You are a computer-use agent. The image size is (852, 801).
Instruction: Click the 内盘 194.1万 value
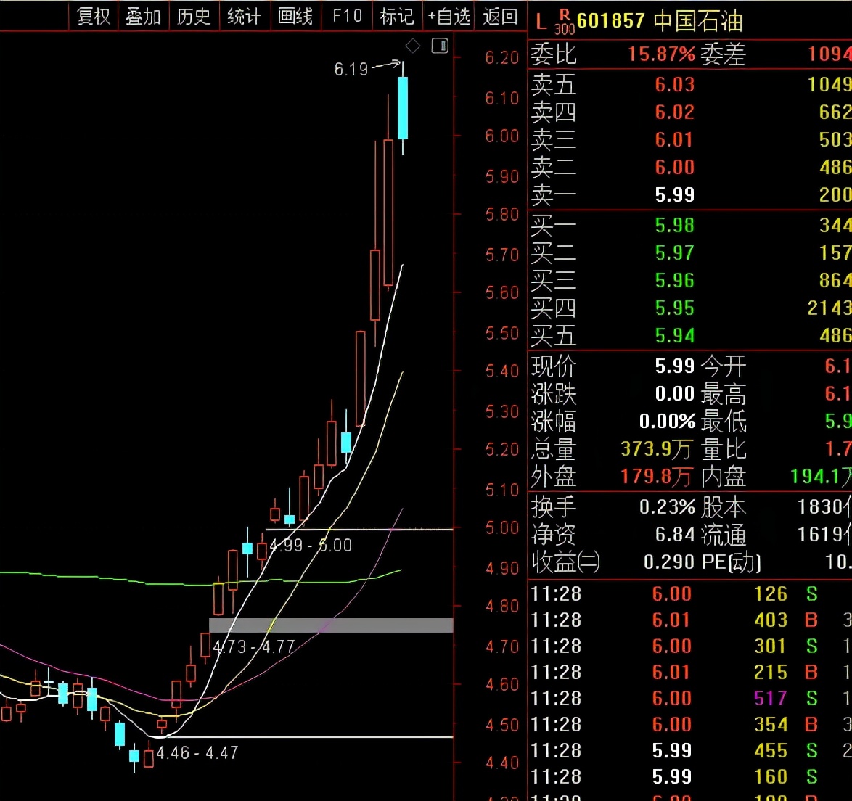(820, 477)
